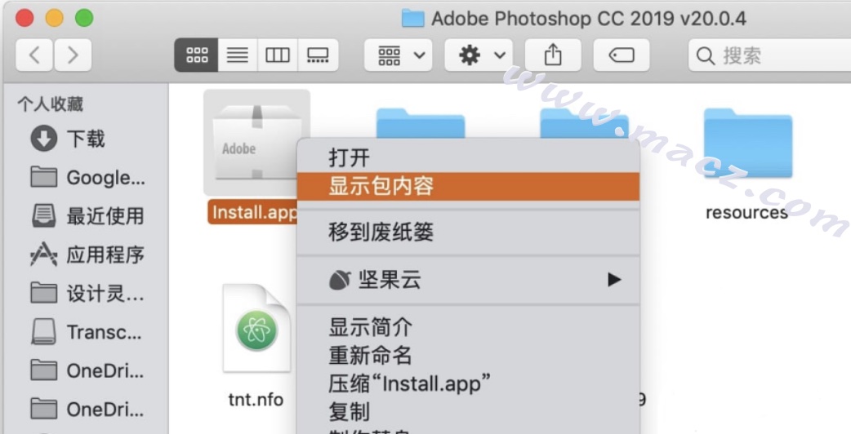Viewport: 851px width, 434px height.
Task: Select the tnt.nfo file icon
Action: click(256, 328)
